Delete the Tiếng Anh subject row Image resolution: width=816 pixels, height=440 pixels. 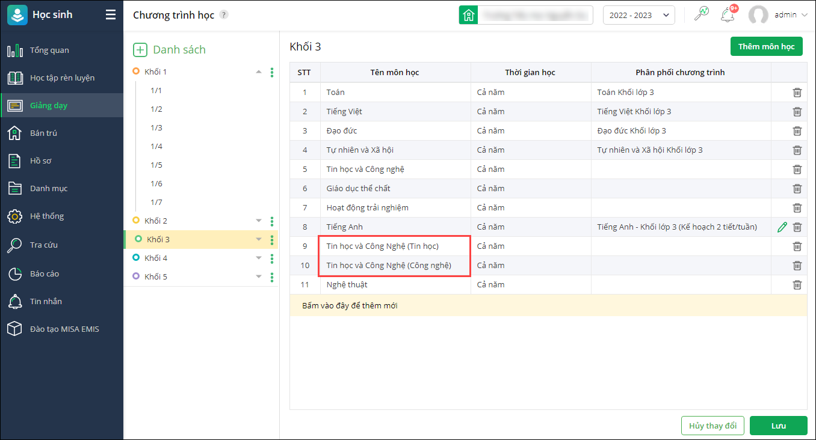coord(797,227)
